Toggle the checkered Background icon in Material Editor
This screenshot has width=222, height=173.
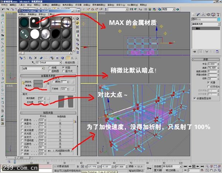point(77,27)
